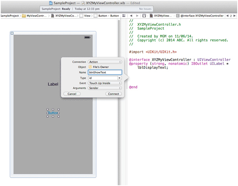Select the Button element on the canvas
Image resolution: width=238 pixels, height=186 pixels.
pos(53,113)
